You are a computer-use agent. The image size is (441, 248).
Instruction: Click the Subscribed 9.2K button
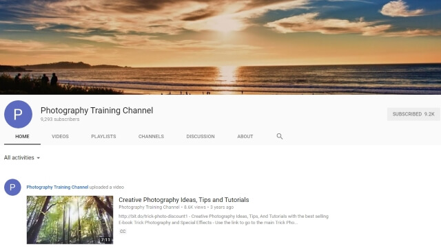[x=413, y=114]
